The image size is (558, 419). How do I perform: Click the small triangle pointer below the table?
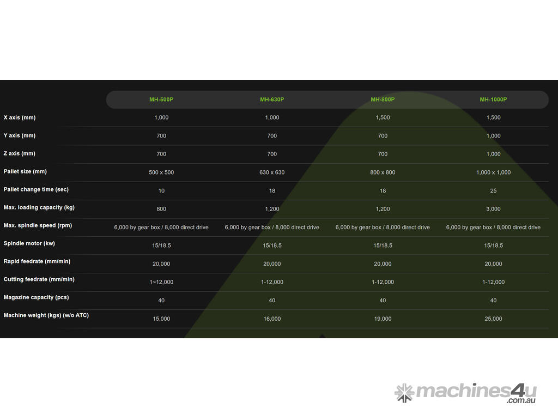[x=322, y=336]
